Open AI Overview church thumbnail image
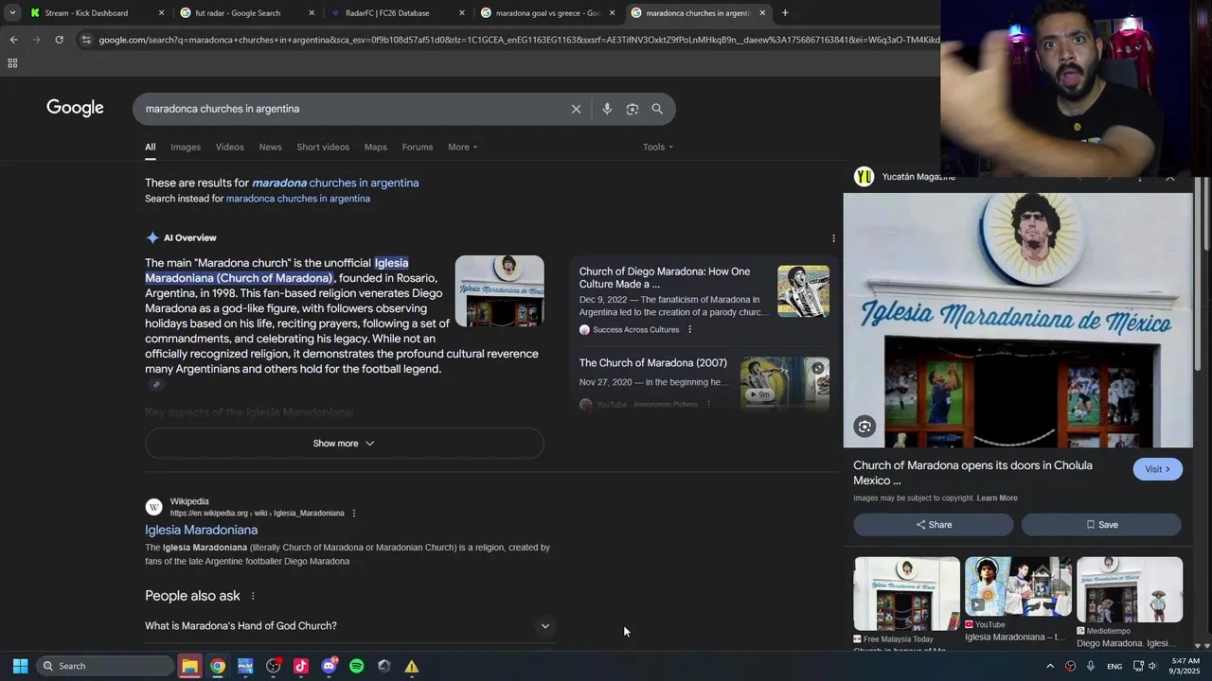1212x681 pixels. point(499,291)
